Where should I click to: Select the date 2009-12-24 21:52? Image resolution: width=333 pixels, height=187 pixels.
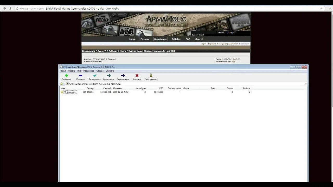121,92
